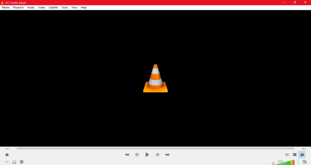Viewport: 311px width, 165px height.
Task: Click the frame-by-frame icon
Action: [22, 162]
